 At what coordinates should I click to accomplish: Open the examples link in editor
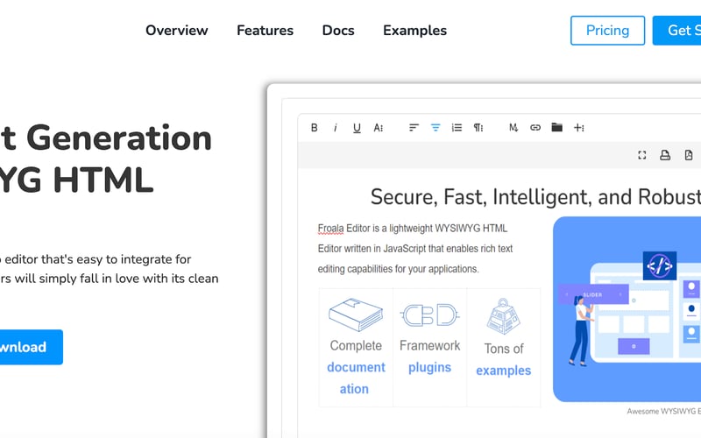coord(503,371)
